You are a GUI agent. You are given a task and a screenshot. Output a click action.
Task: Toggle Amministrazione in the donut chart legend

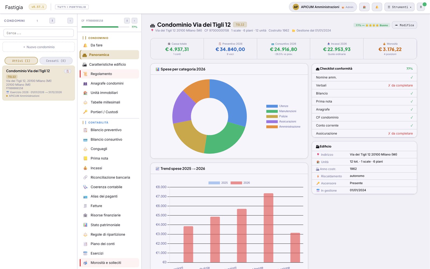pyautogui.click(x=283, y=127)
